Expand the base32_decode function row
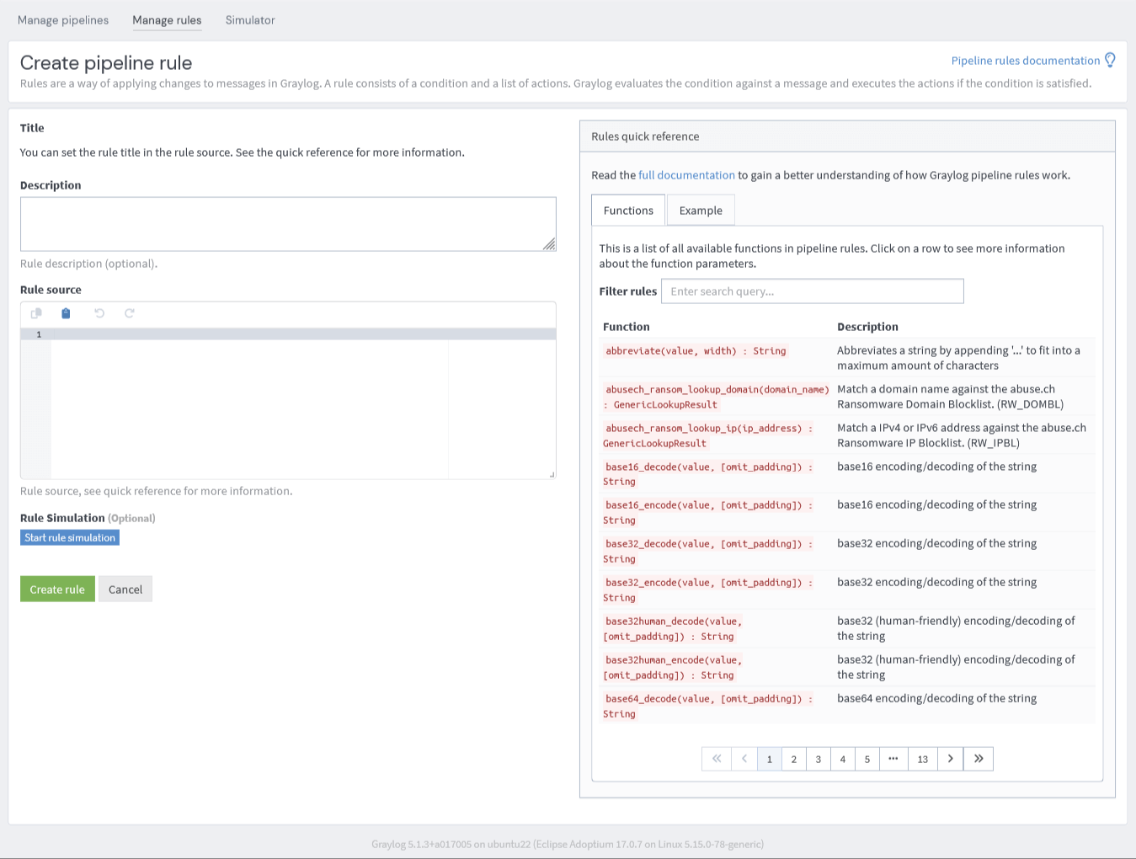Screen dimensions: 1136x859 pyautogui.click(x=847, y=552)
